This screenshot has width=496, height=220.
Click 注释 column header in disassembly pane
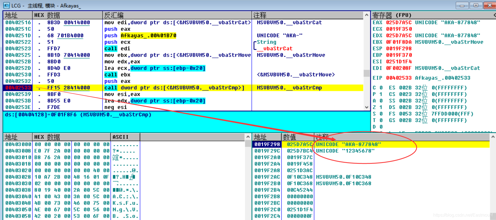coord(308,15)
